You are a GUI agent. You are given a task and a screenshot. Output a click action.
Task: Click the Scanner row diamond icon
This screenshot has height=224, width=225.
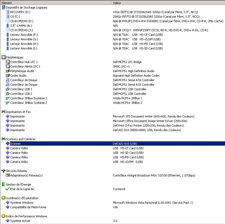(x=7, y=143)
